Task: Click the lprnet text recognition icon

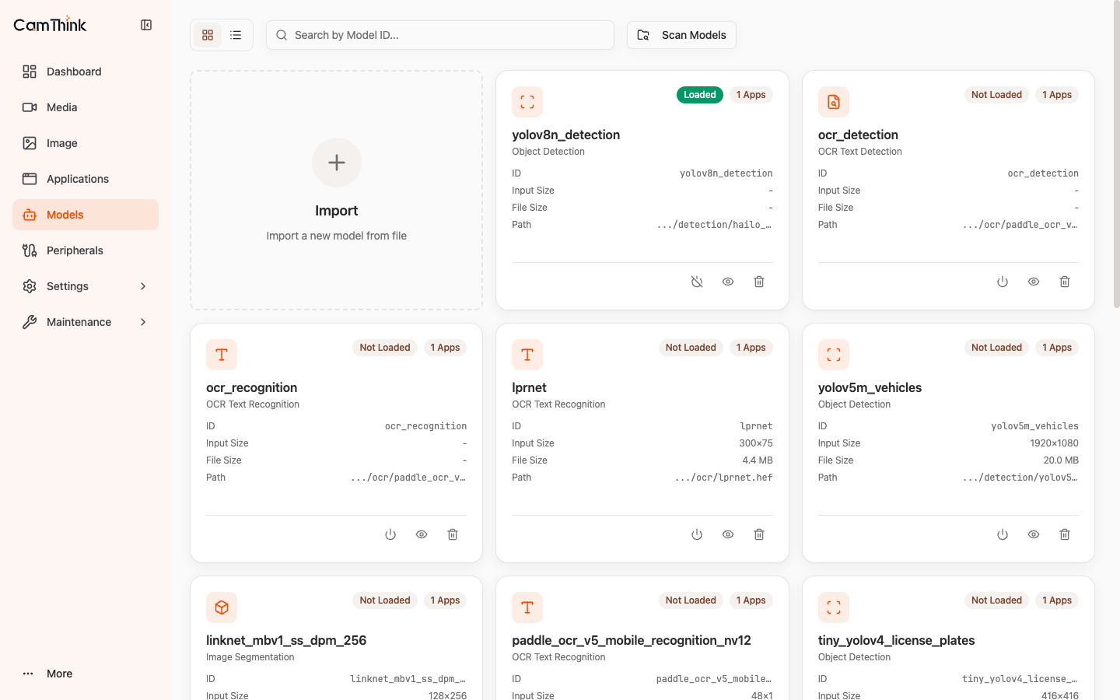Action: coord(527,355)
